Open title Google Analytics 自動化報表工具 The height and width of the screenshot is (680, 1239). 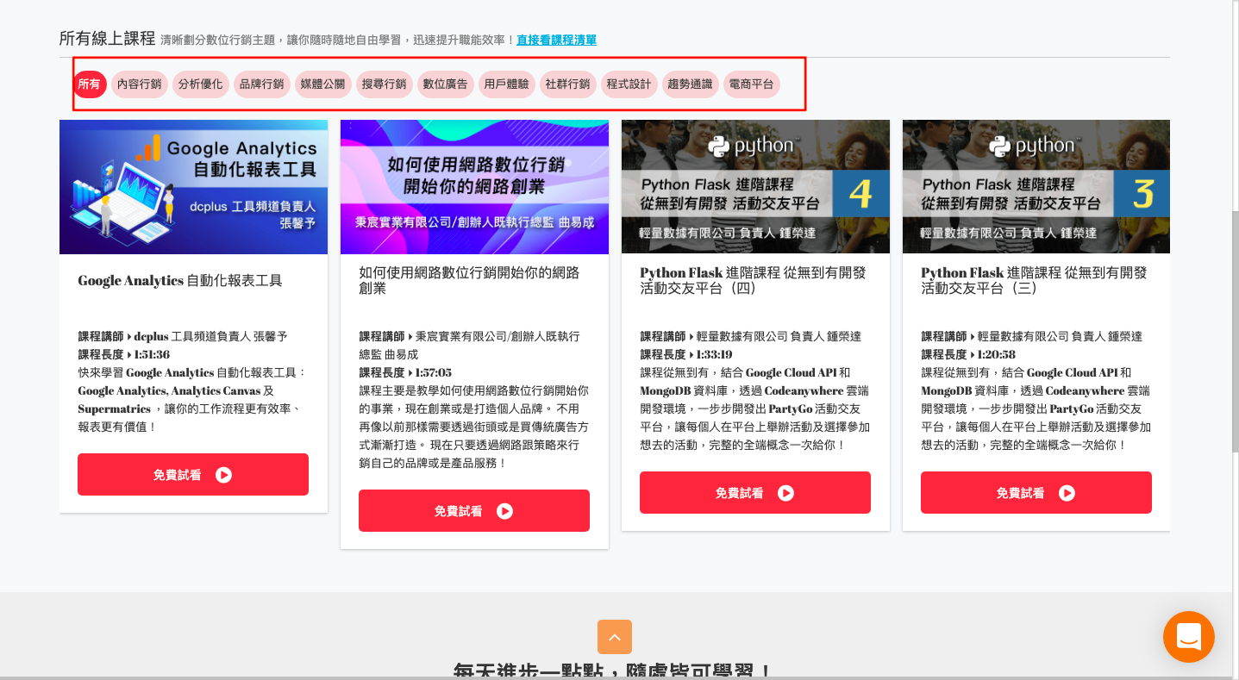click(180, 281)
